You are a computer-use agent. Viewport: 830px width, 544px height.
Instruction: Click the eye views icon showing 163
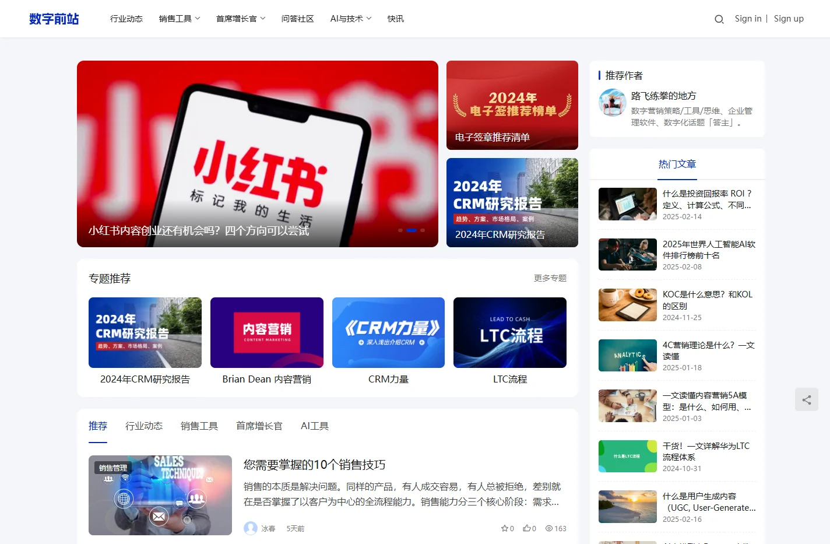tap(549, 528)
